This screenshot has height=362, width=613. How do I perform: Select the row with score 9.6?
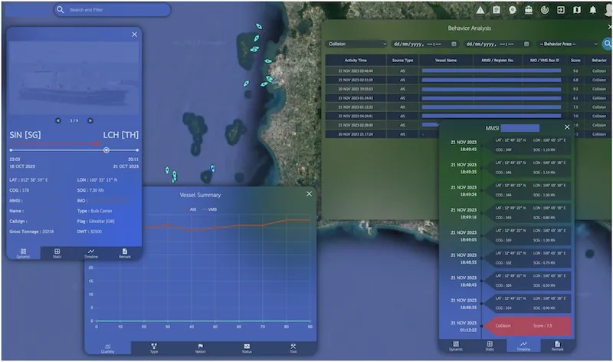pos(467,71)
